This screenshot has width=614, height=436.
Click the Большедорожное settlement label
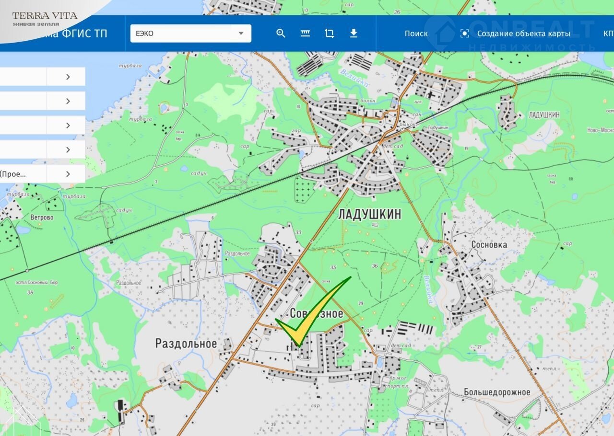point(497,392)
